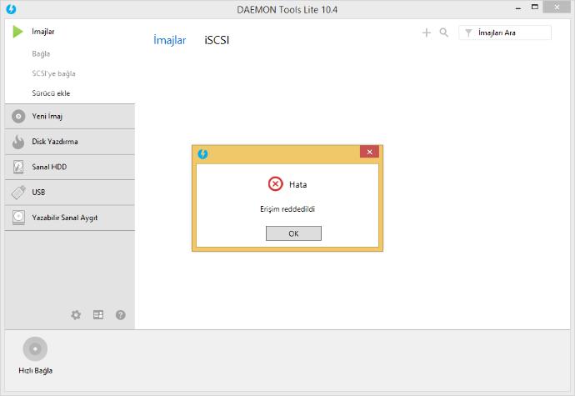Click the Sanal HDD label

pyautogui.click(x=49, y=167)
